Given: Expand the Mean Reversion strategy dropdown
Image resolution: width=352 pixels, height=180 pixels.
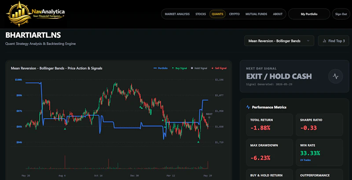Looking at the screenshot, I should point(279,41).
